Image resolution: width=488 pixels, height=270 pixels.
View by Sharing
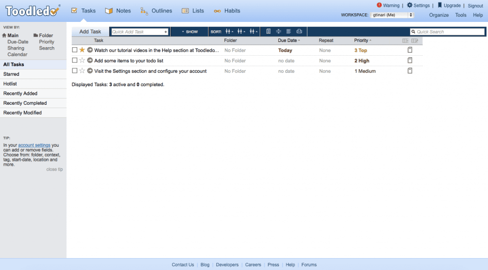click(x=16, y=48)
